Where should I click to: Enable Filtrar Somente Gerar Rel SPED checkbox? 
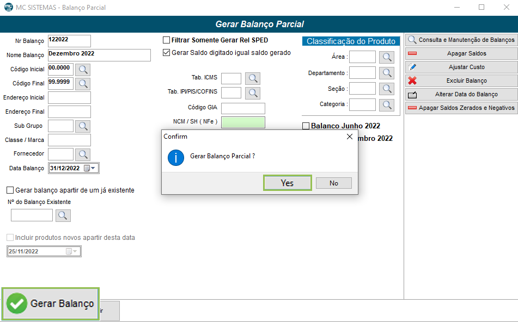(x=167, y=40)
